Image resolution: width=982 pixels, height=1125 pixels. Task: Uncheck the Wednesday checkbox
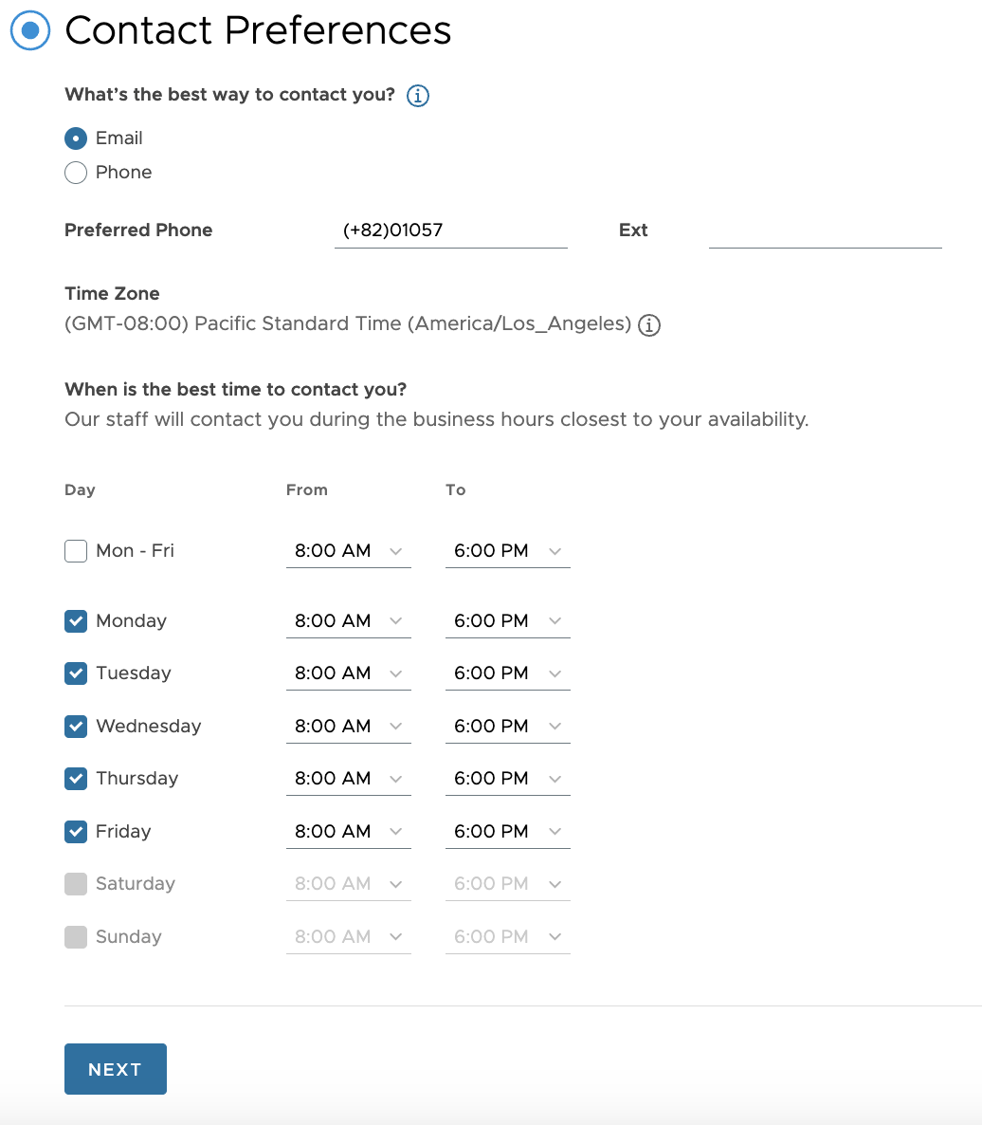click(x=76, y=727)
